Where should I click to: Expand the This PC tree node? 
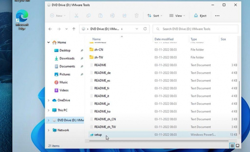click(48, 110)
